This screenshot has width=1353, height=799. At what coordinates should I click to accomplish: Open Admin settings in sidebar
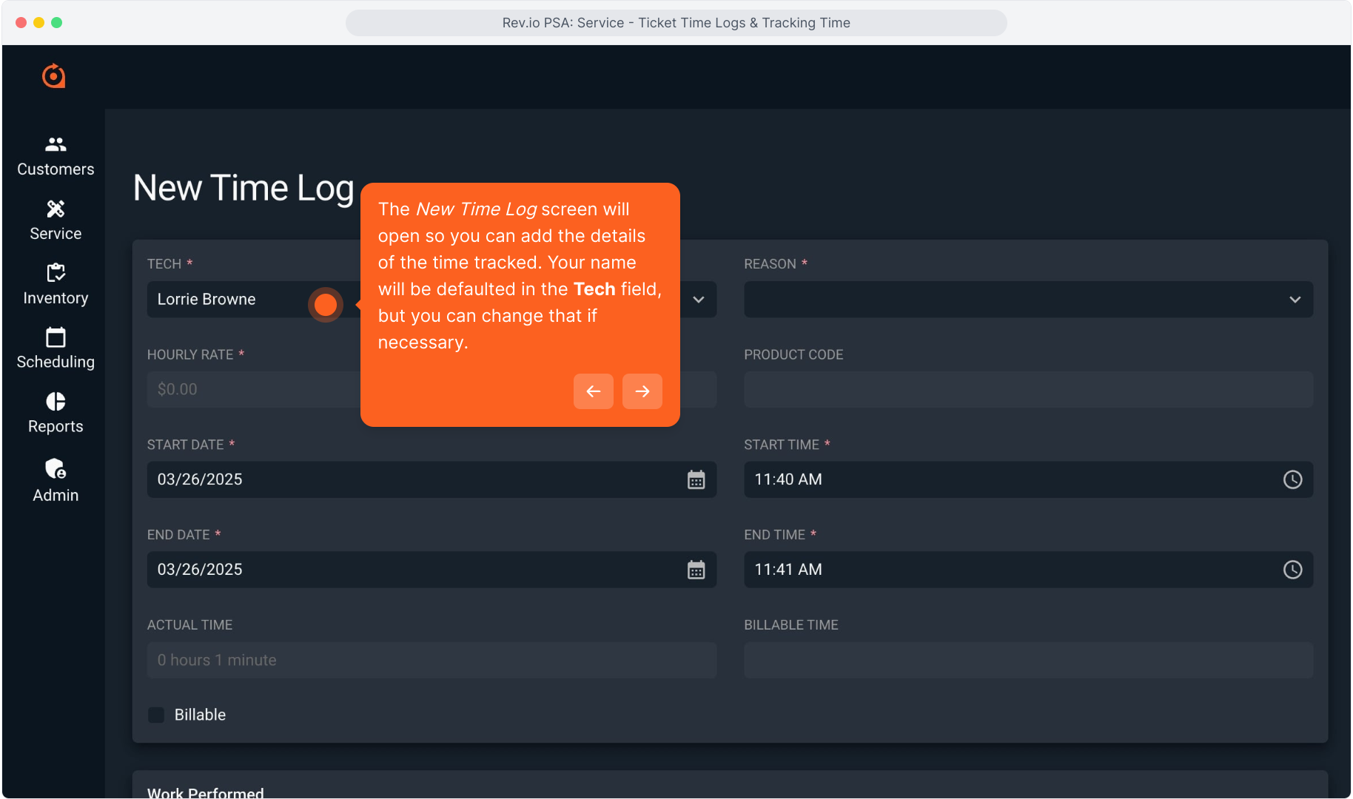point(56,480)
